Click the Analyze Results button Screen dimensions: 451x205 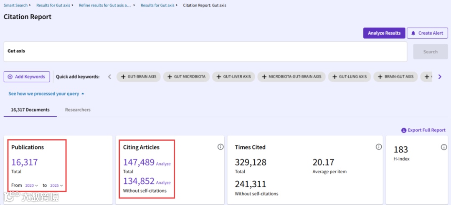point(384,33)
